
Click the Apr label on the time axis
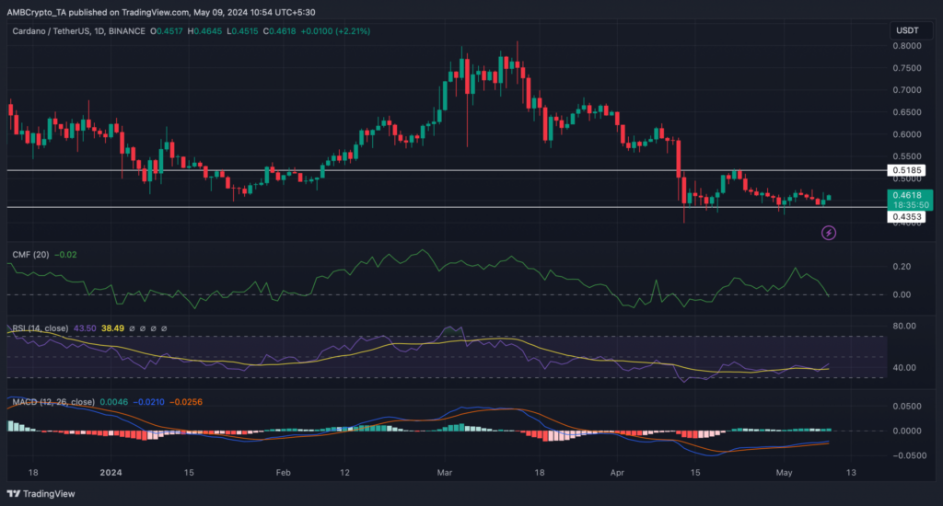617,473
